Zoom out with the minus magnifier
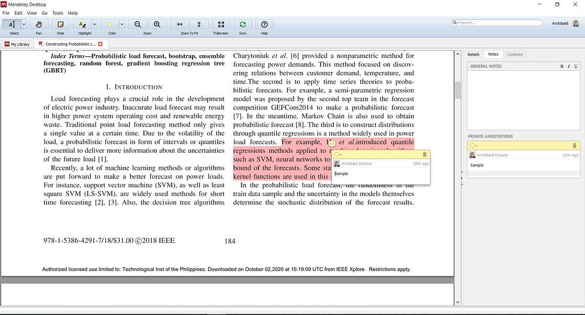Viewport: 585px width, 315px height. (137, 25)
